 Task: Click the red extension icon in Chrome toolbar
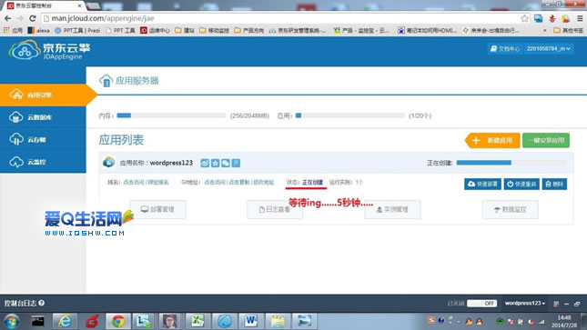552,18
